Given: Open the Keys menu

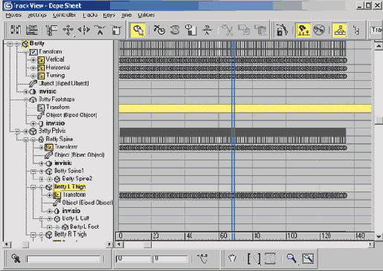Looking at the screenshot, I should (109, 15).
